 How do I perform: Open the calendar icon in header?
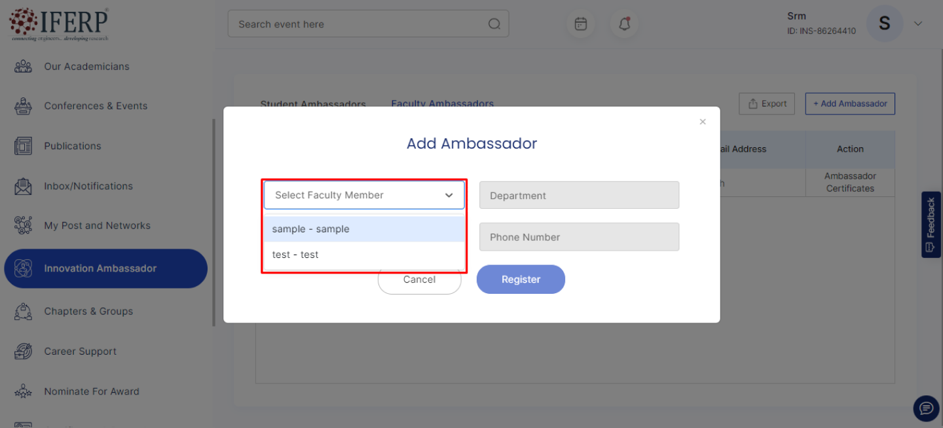581,24
